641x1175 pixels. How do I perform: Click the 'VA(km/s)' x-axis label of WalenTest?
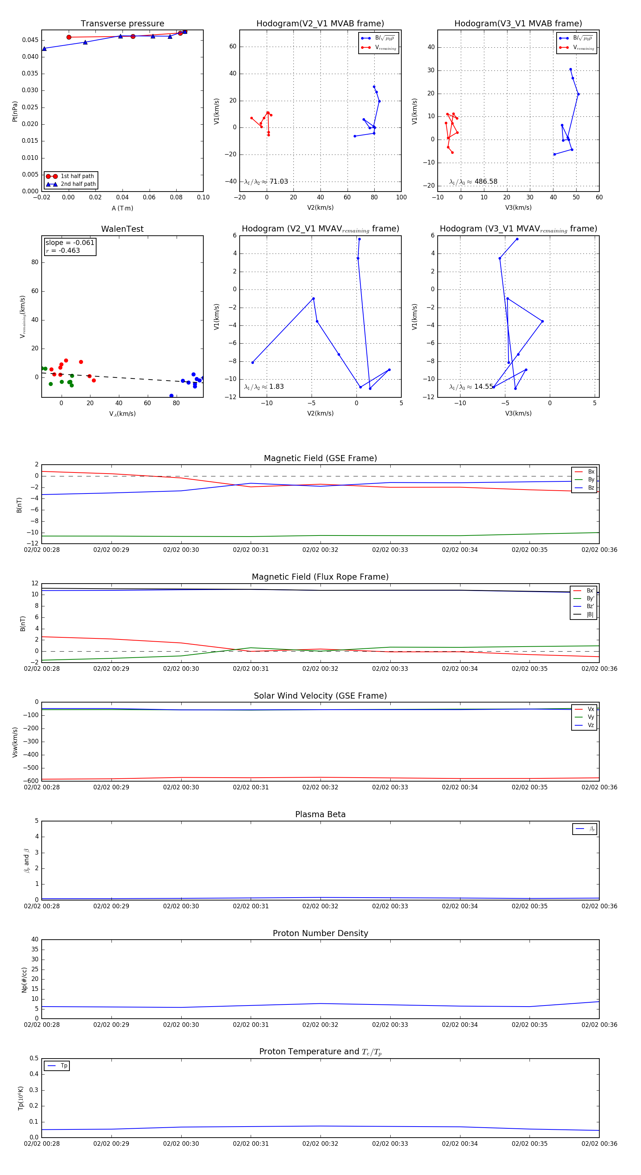(122, 414)
